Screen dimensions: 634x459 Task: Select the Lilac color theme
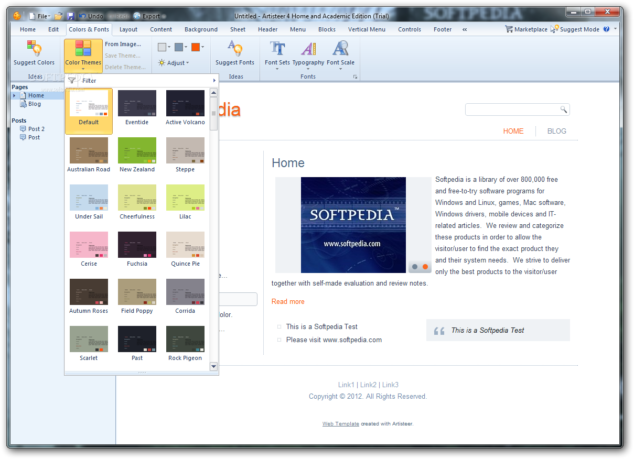click(x=185, y=202)
